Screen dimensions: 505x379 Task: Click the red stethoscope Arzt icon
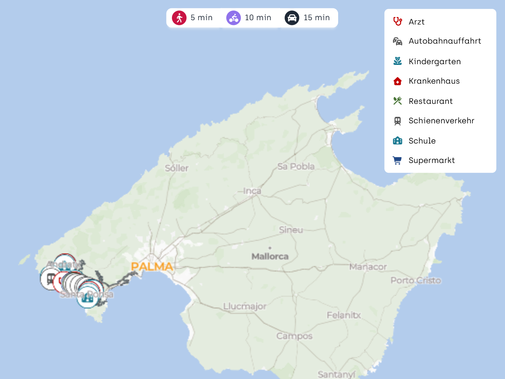click(397, 22)
